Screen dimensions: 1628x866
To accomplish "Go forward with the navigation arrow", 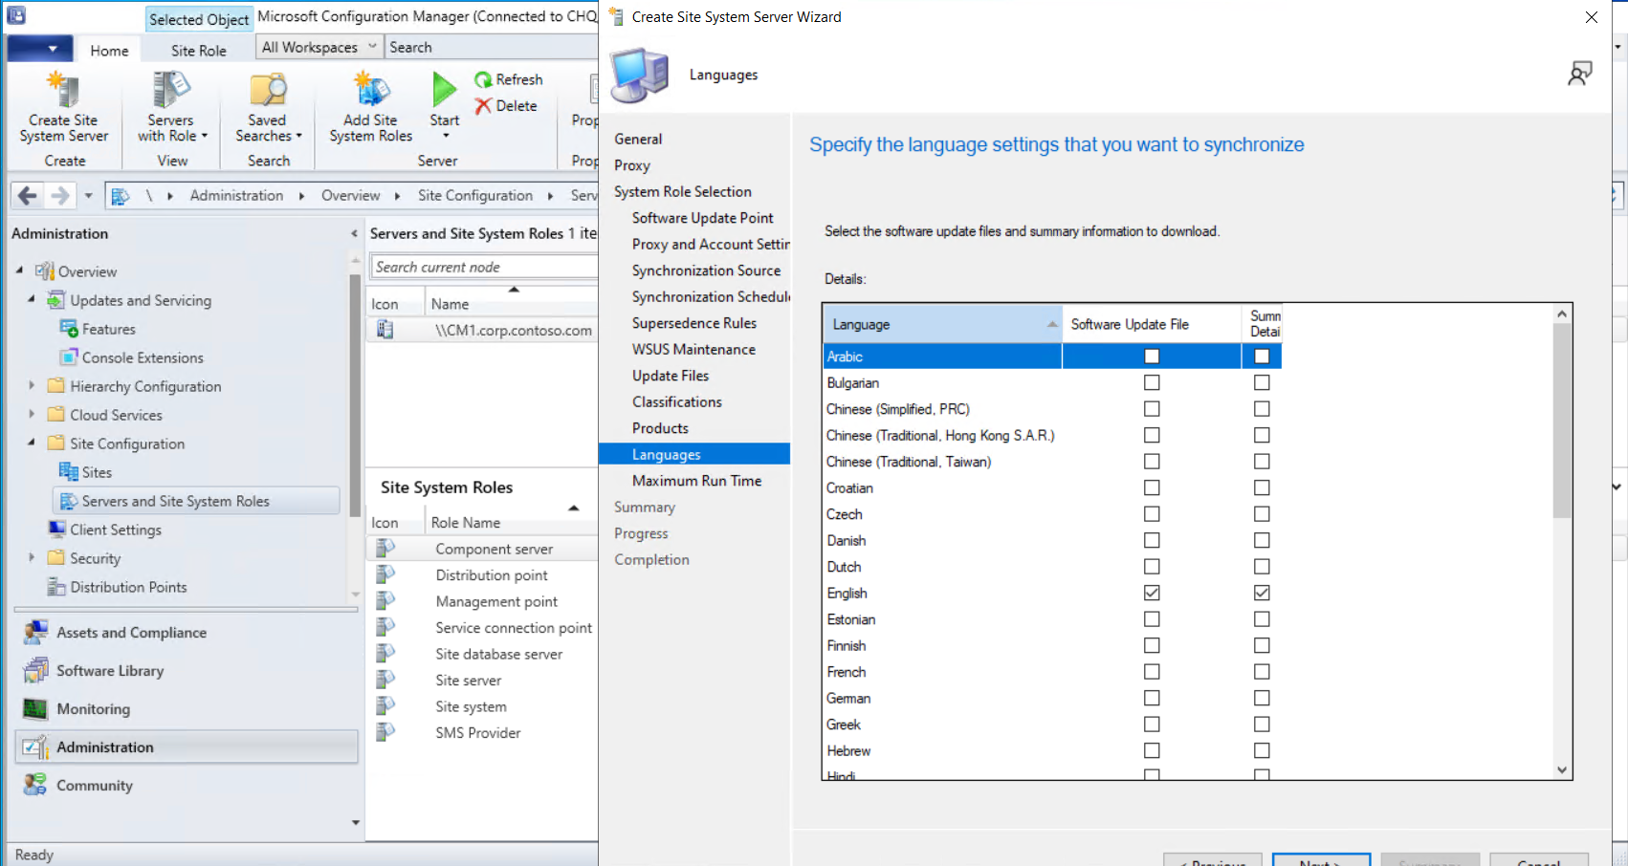I will [60, 196].
